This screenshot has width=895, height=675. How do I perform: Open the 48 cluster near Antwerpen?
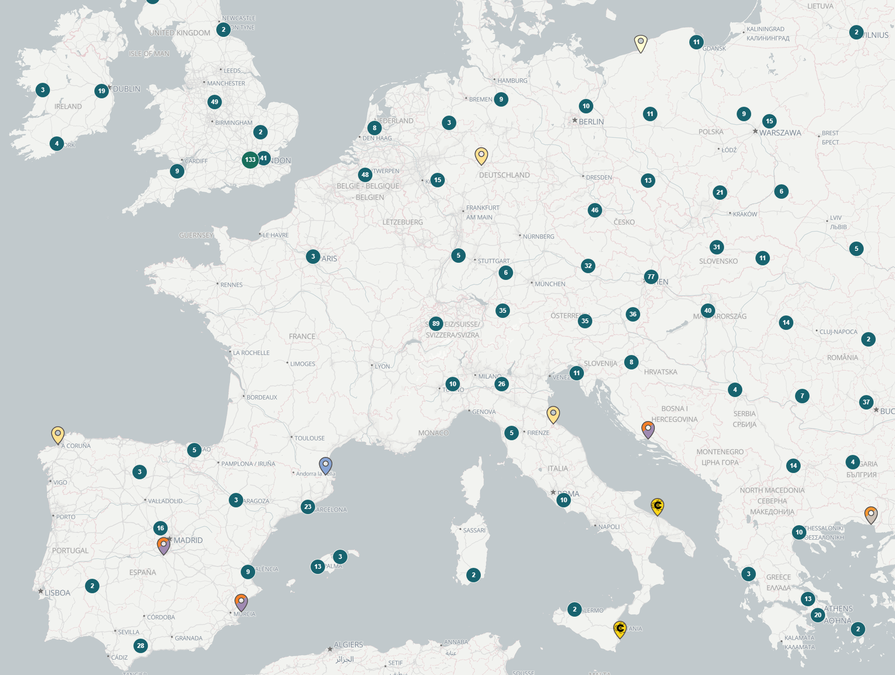(x=365, y=175)
